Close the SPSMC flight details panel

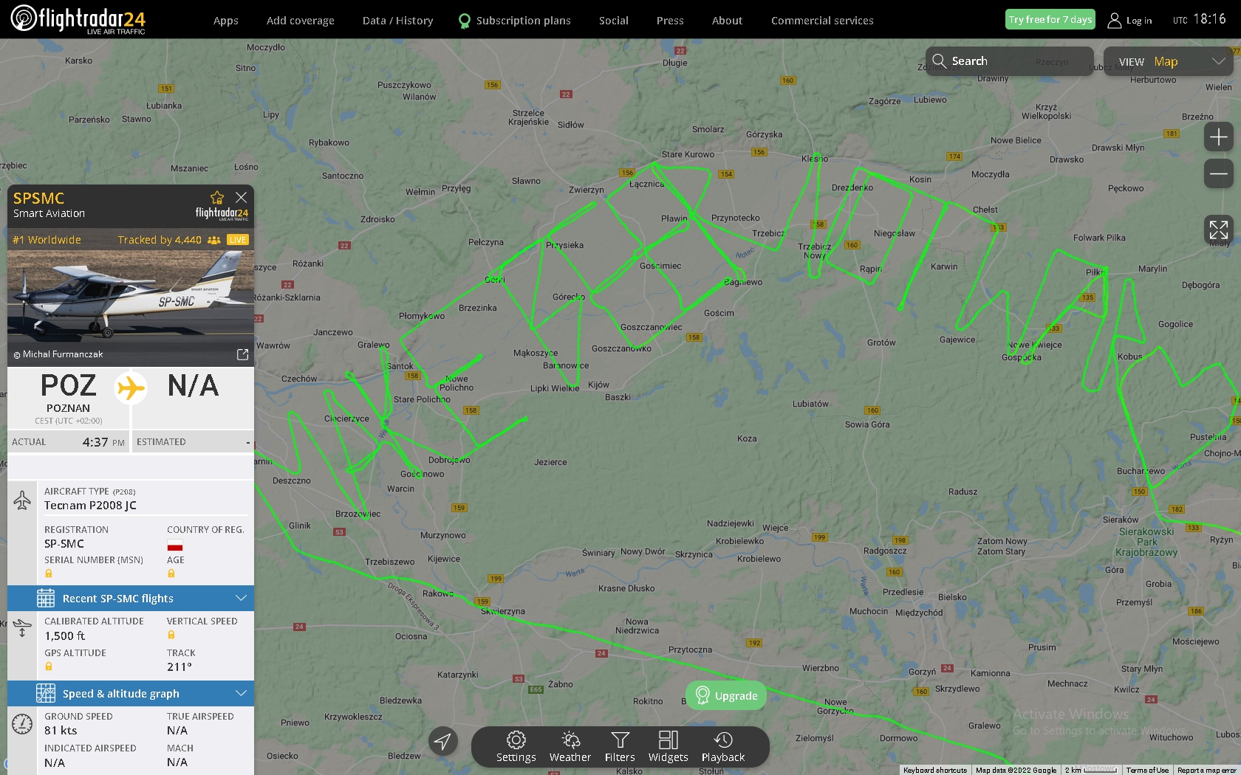(241, 198)
